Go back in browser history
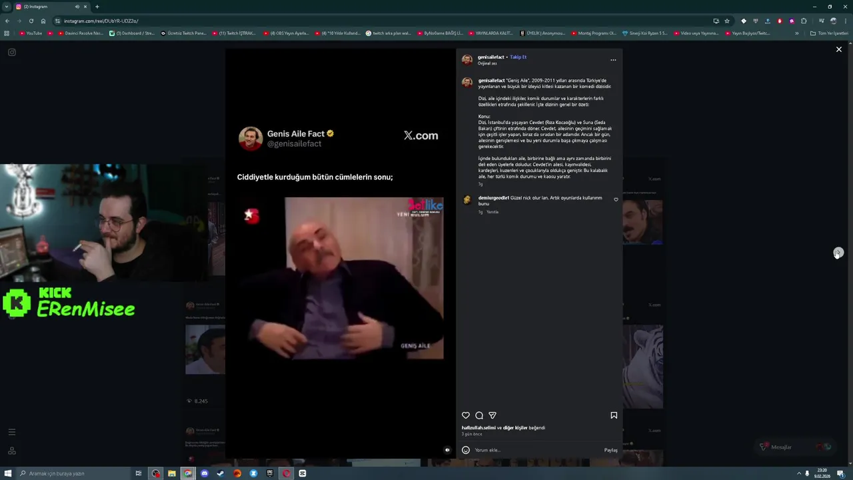The height and width of the screenshot is (480, 853). 7,21
